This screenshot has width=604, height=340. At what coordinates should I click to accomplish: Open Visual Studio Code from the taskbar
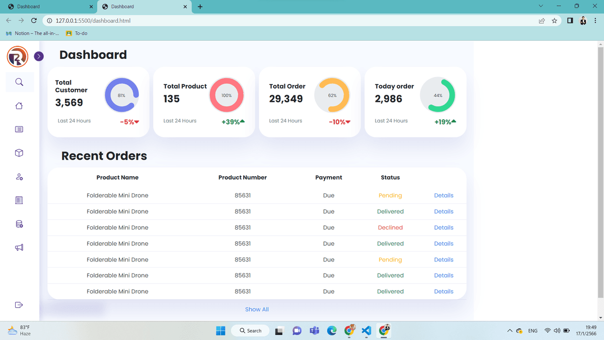coord(366,330)
